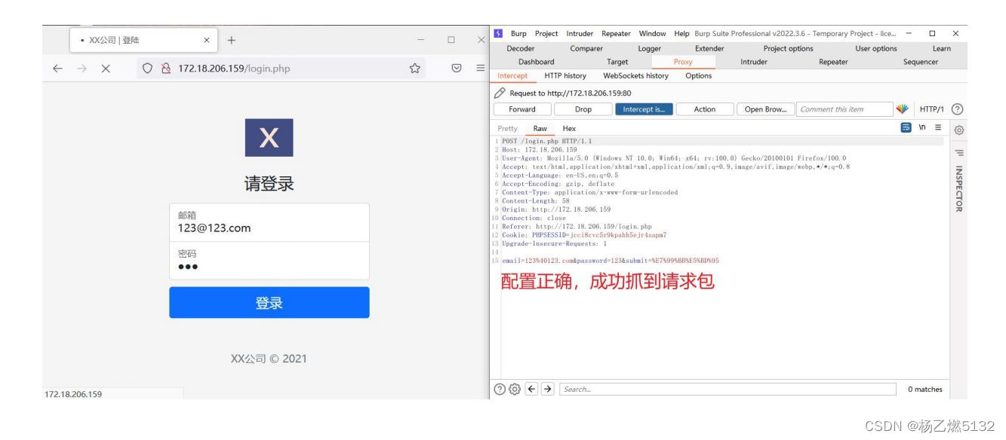The image size is (1006, 440).
Task: Go to previous search match arrow
Action: click(x=531, y=390)
